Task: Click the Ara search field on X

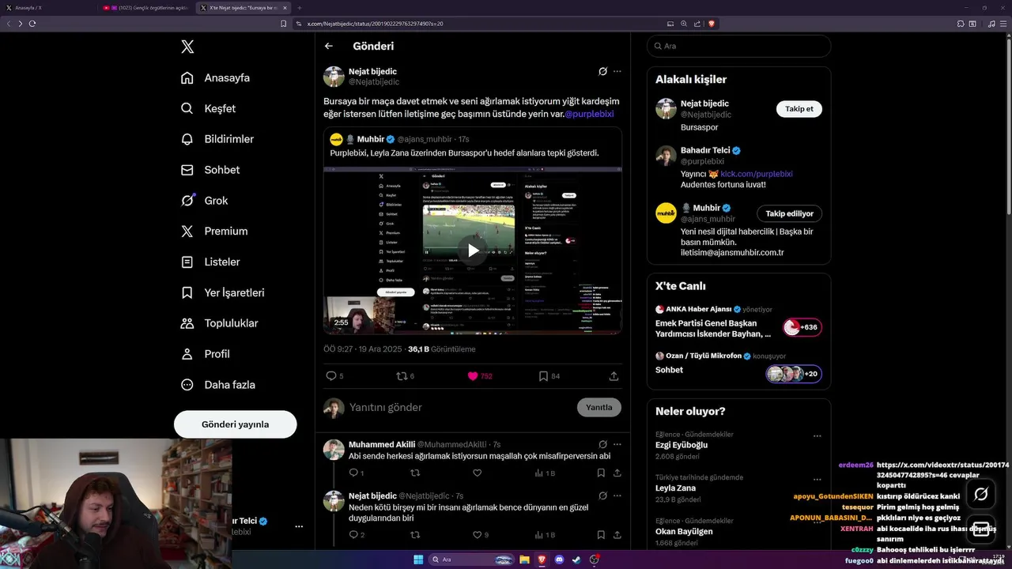Action: point(738,46)
